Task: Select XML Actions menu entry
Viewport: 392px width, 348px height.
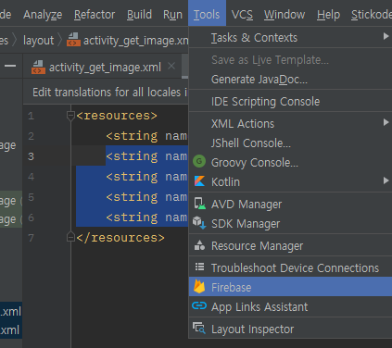Action: tap(290, 123)
